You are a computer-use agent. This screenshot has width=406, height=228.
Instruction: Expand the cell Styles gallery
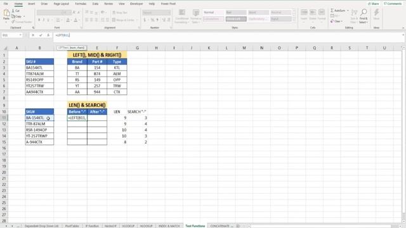(x=294, y=20)
